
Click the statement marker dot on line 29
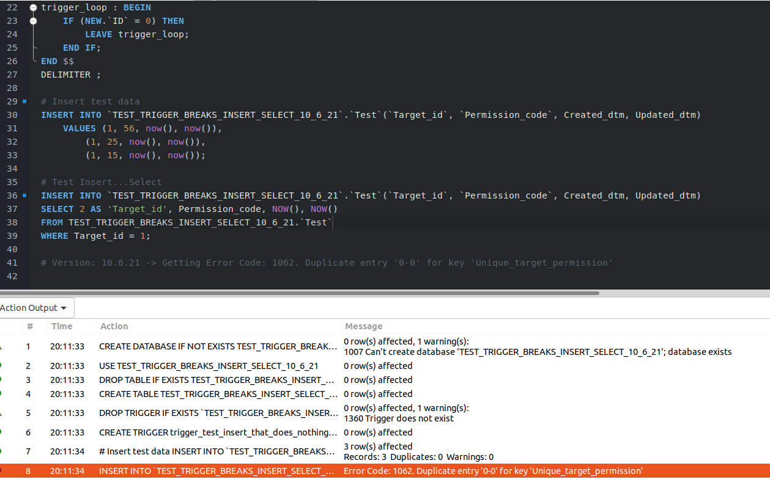pos(24,102)
